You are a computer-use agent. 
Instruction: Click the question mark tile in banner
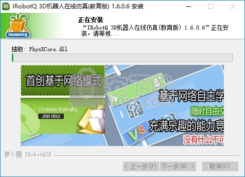point(135,110)
